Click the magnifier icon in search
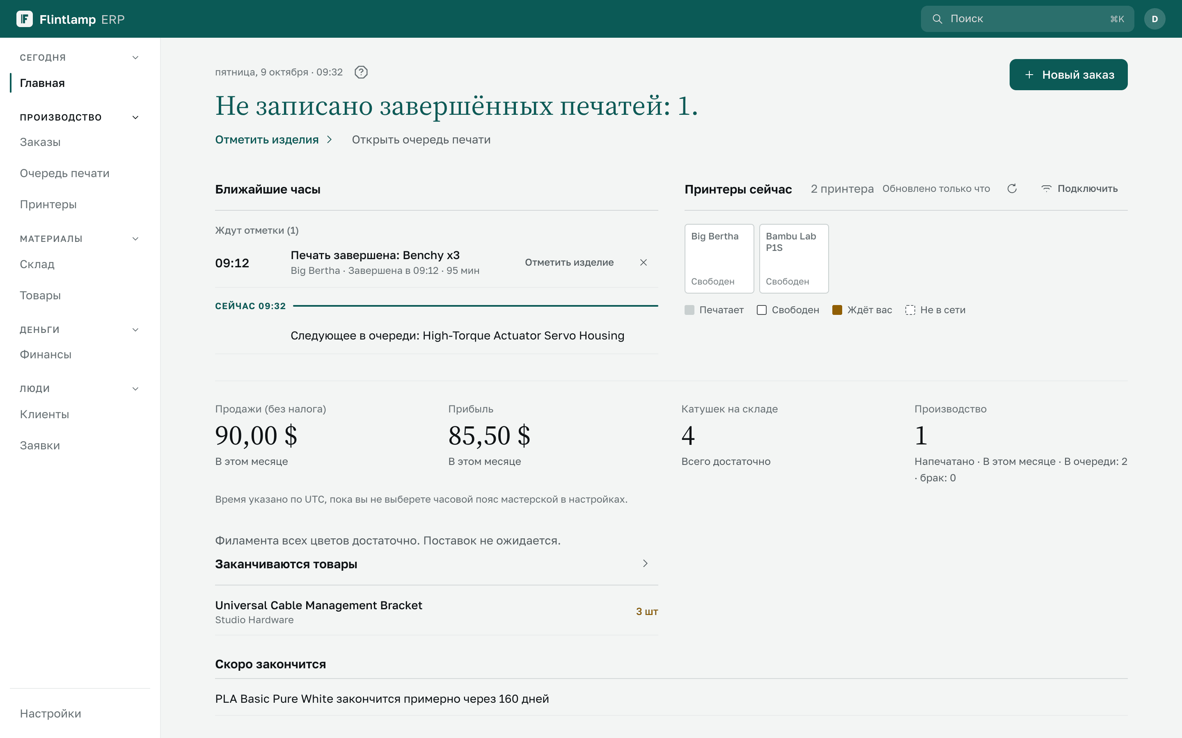Image resolution: width=1182 pixels, height=738 pixels. coord(937,19)
